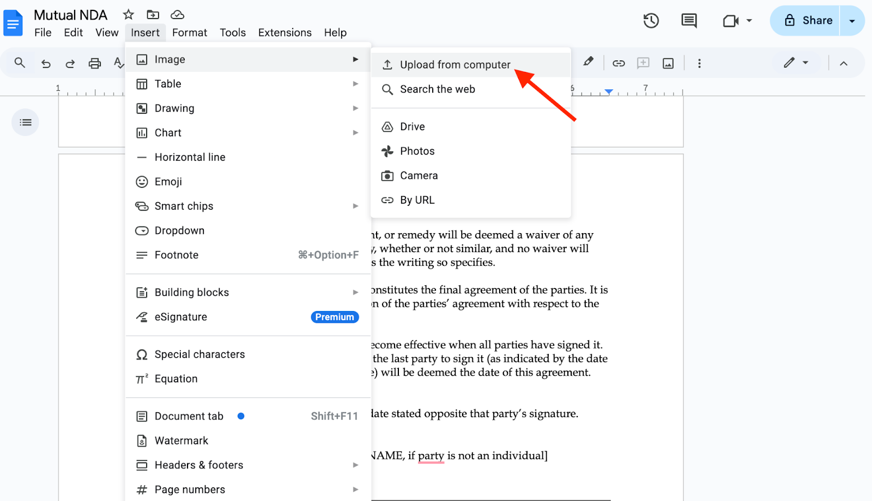Insert image By URL
Screen dimensions: 872x501
[x=471, y=200]
